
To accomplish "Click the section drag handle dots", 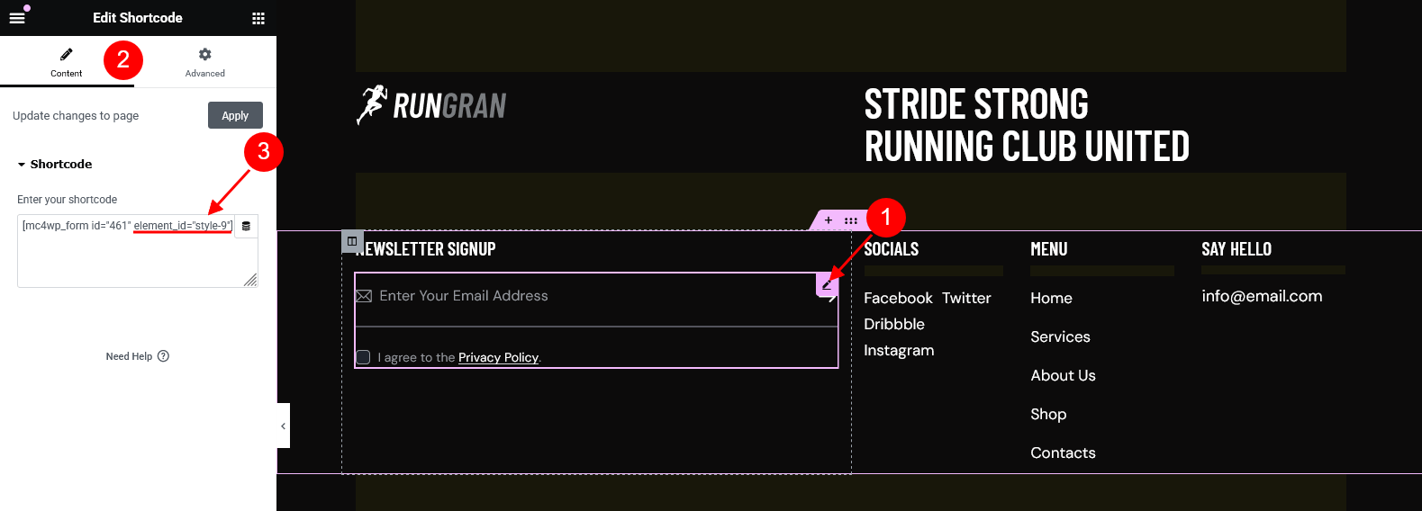I will [x=851, y=220].
